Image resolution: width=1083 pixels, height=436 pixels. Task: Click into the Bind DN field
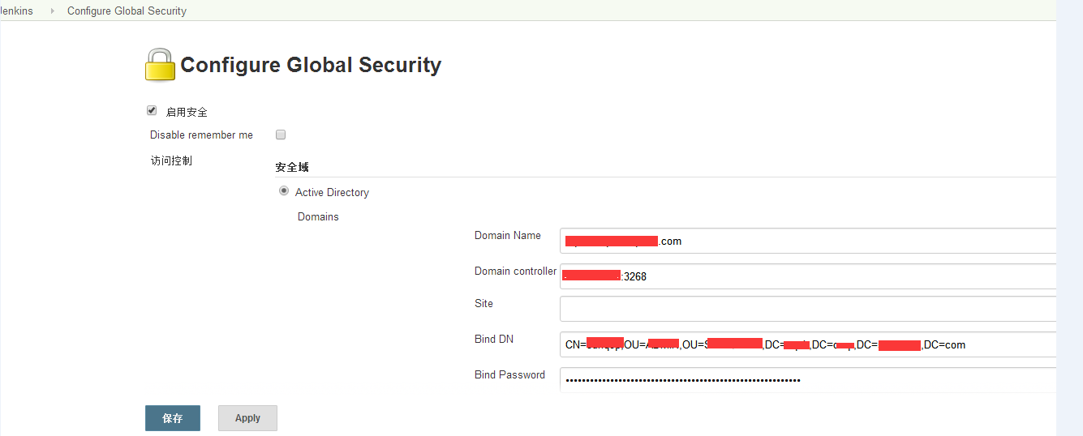click(808, 344)
